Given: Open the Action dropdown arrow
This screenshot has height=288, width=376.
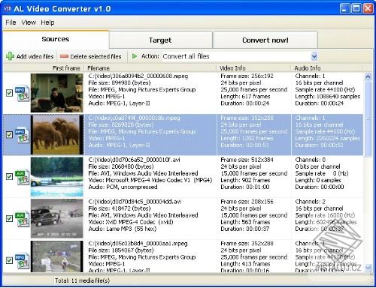Looking at the screenshot, I should pyautogui.click(x=314, y=56).
